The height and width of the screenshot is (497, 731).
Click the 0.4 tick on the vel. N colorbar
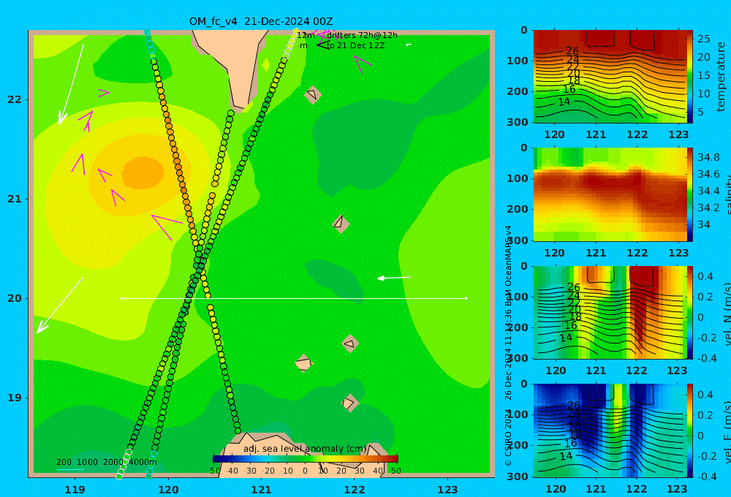[705, 276]
